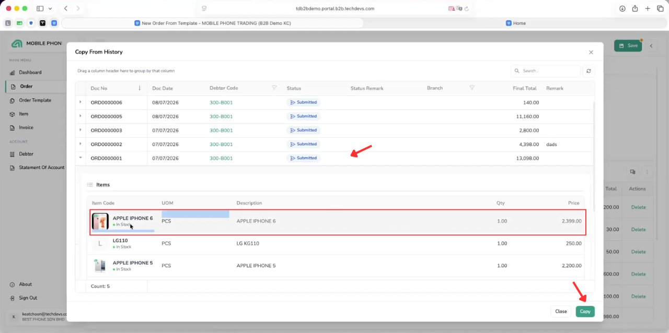Open the About page

pos(26,284)
